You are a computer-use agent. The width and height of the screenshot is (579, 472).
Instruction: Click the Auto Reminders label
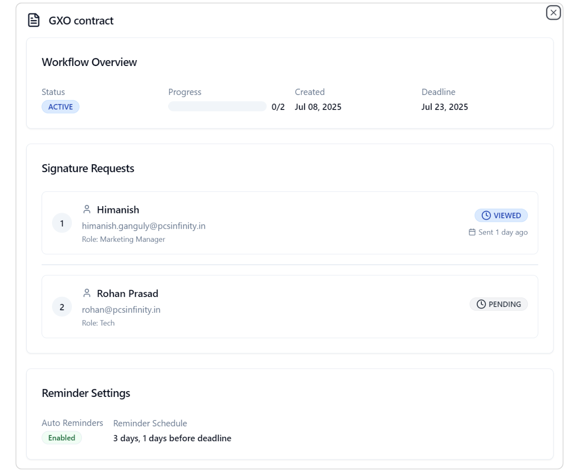(x=72, y=423)
